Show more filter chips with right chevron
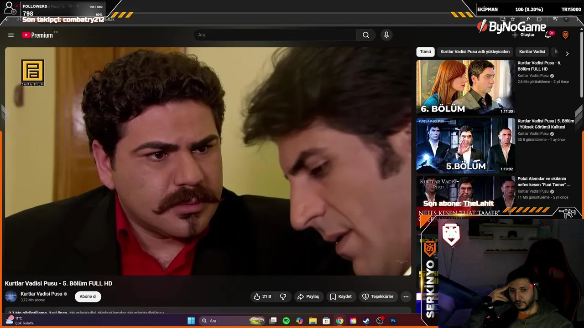584x328 pixels. click(567, 53)
